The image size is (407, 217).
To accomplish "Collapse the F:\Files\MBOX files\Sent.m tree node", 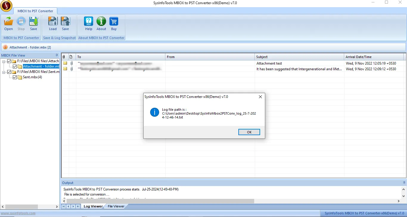I will click(4, 72).
